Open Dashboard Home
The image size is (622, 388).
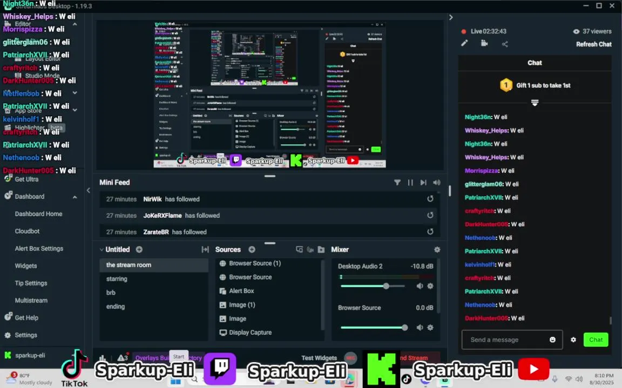[38, 214]
